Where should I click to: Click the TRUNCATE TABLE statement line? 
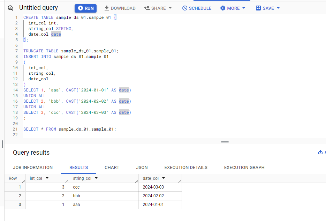71,51
